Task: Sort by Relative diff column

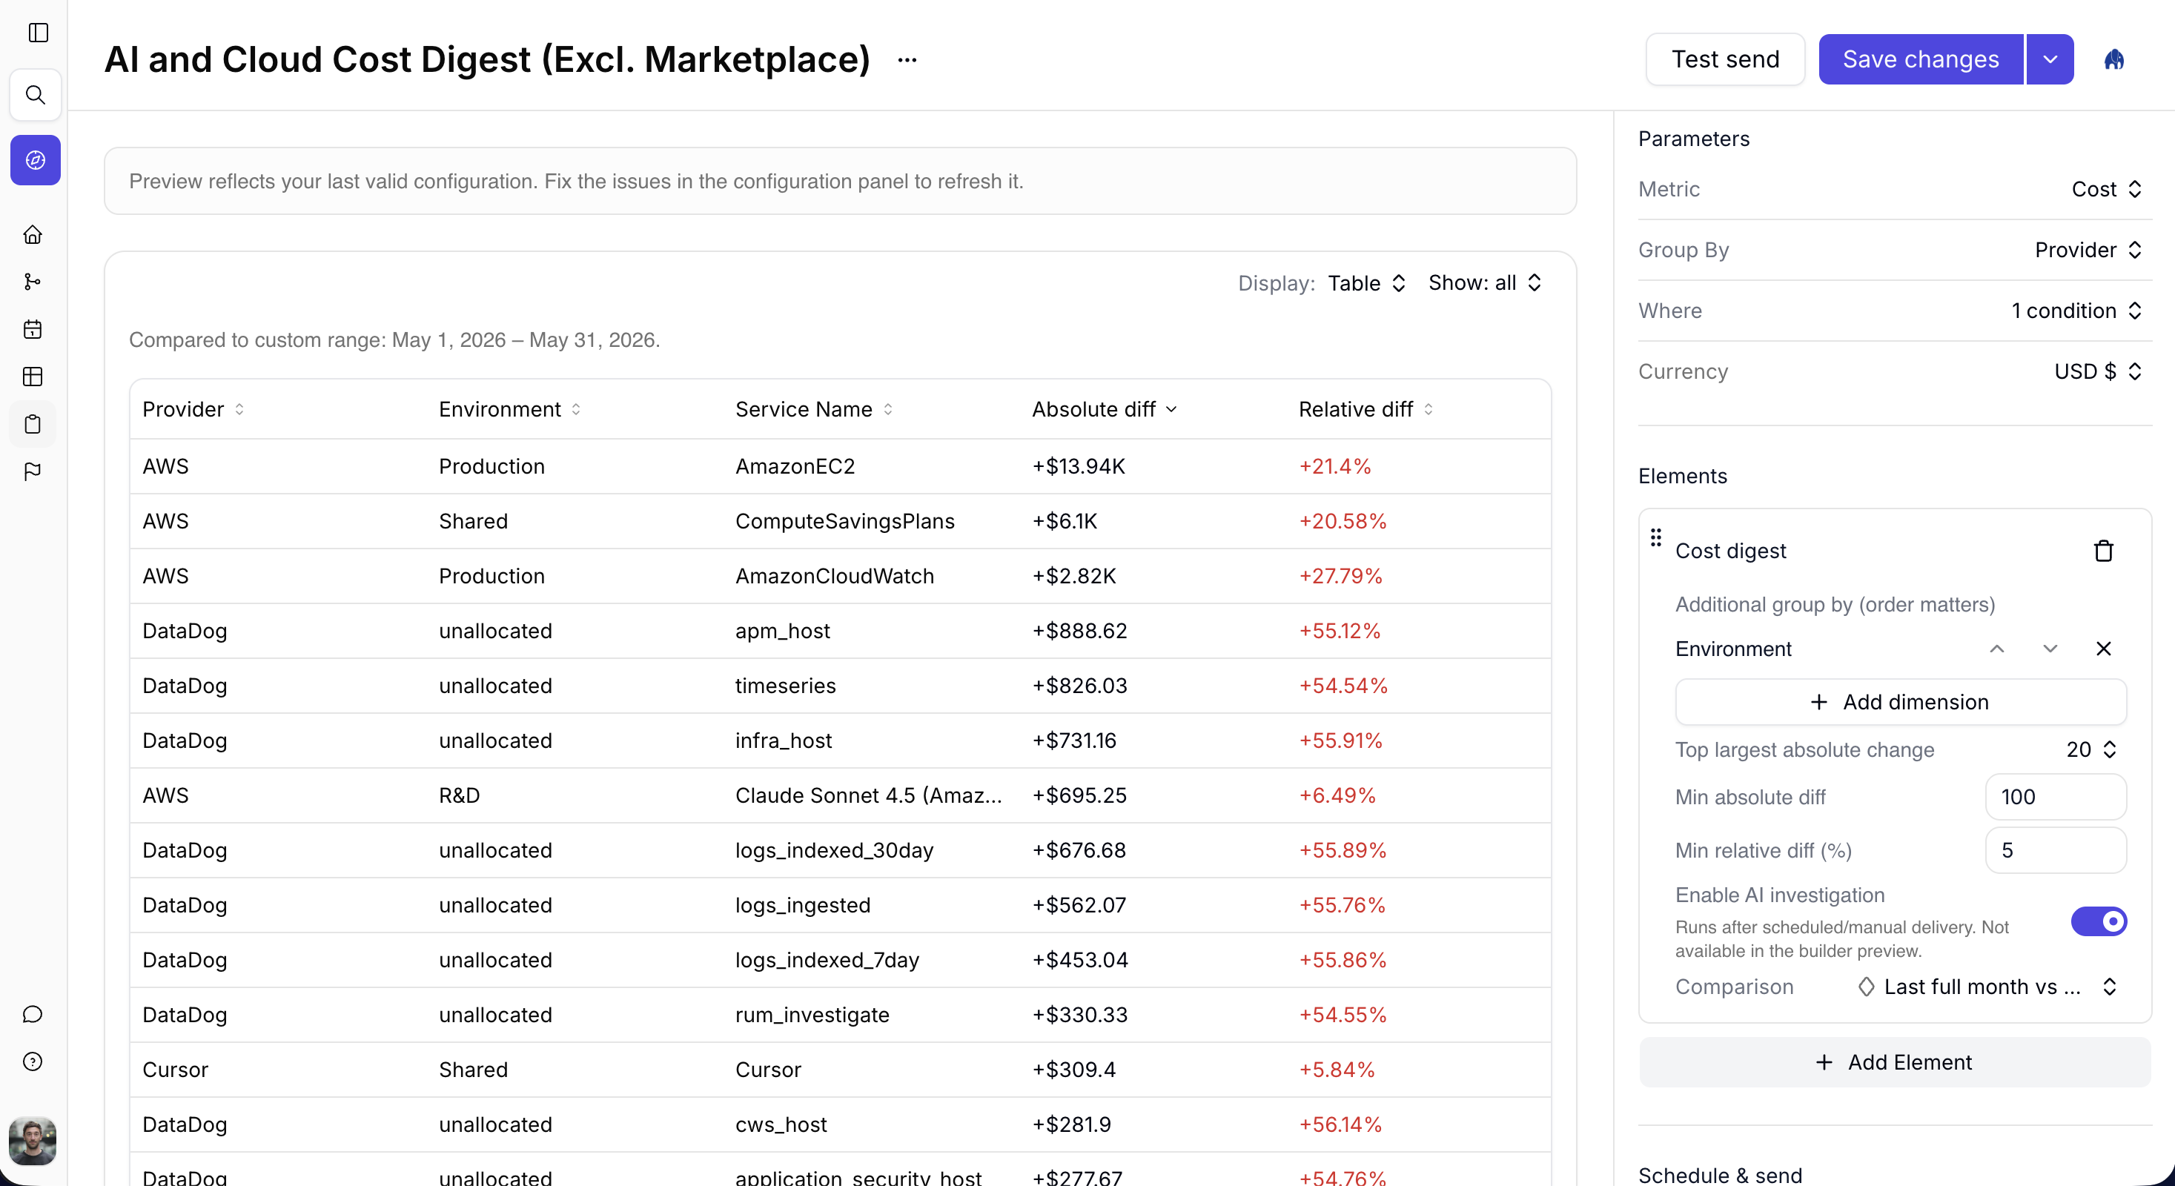Action: 1365,409
